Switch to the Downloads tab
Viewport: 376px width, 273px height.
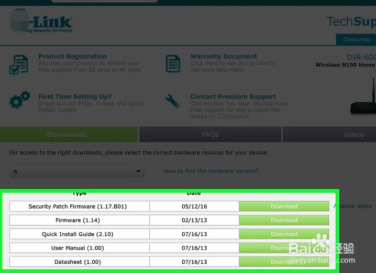pyautogui.click(x=69, y=134)
